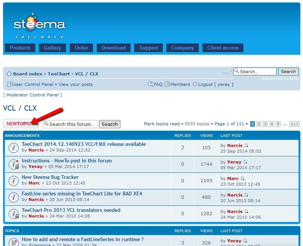Click the VCL / CLX forum heading
The width and height of the screenshot is (303, 246).
(20, 108)
